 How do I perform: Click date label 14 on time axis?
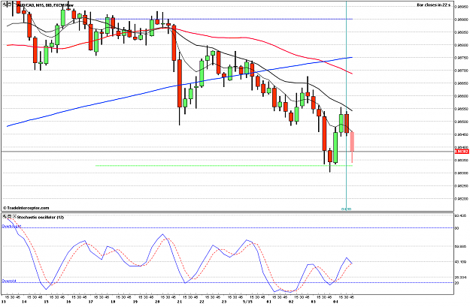tap(25, 302)
